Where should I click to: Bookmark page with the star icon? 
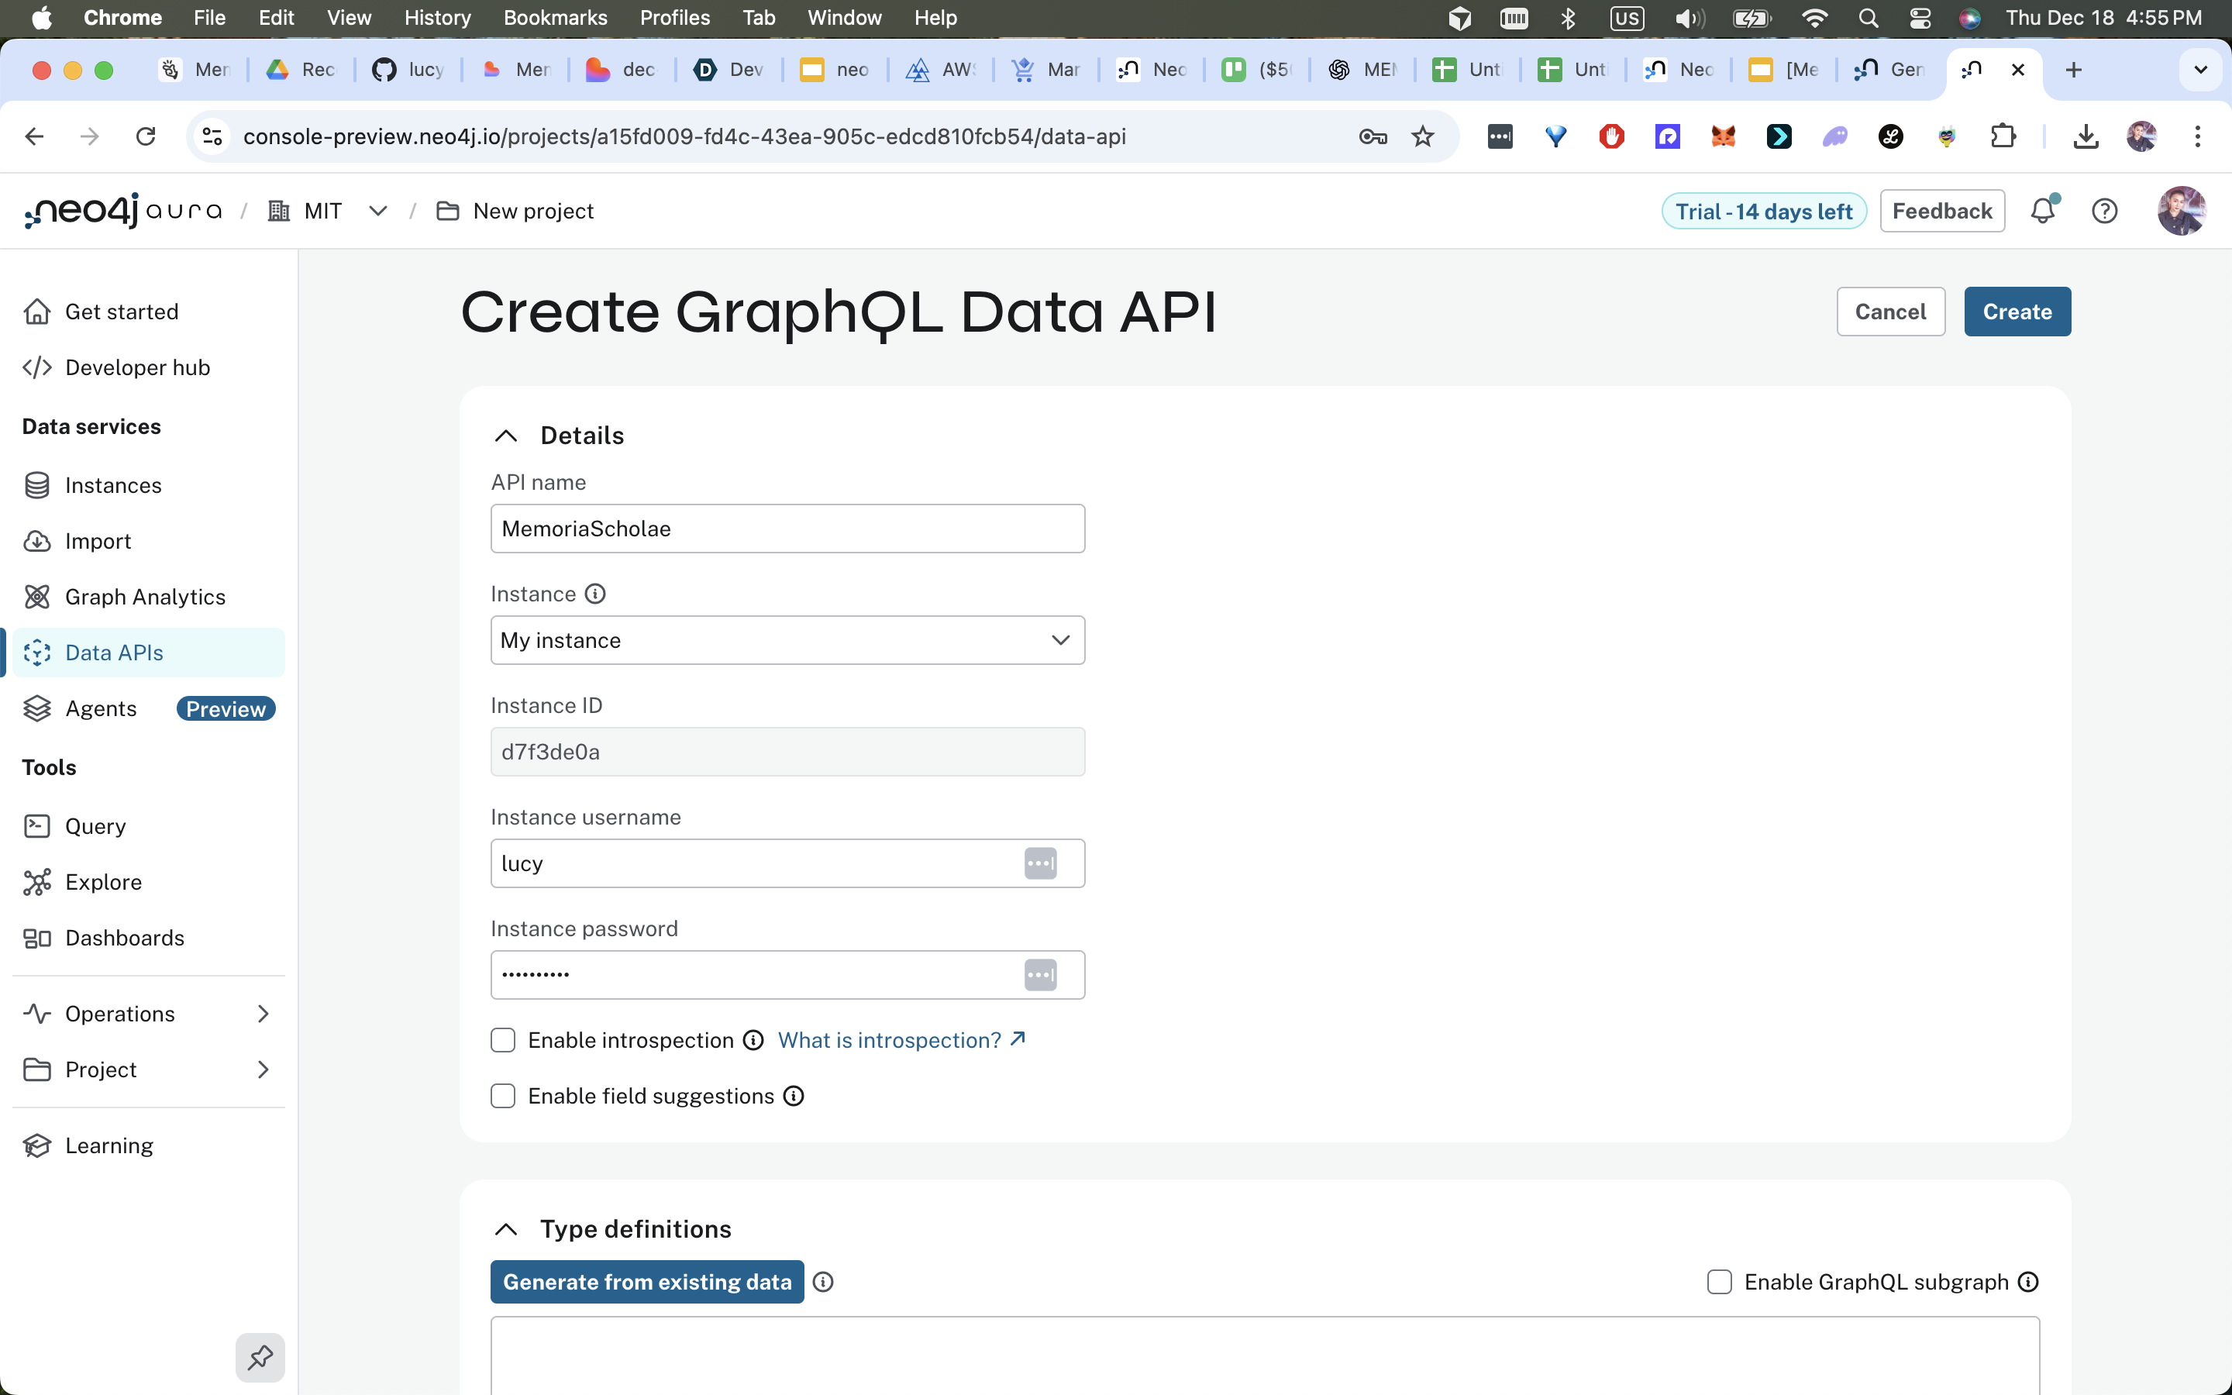coord(1423,136)
